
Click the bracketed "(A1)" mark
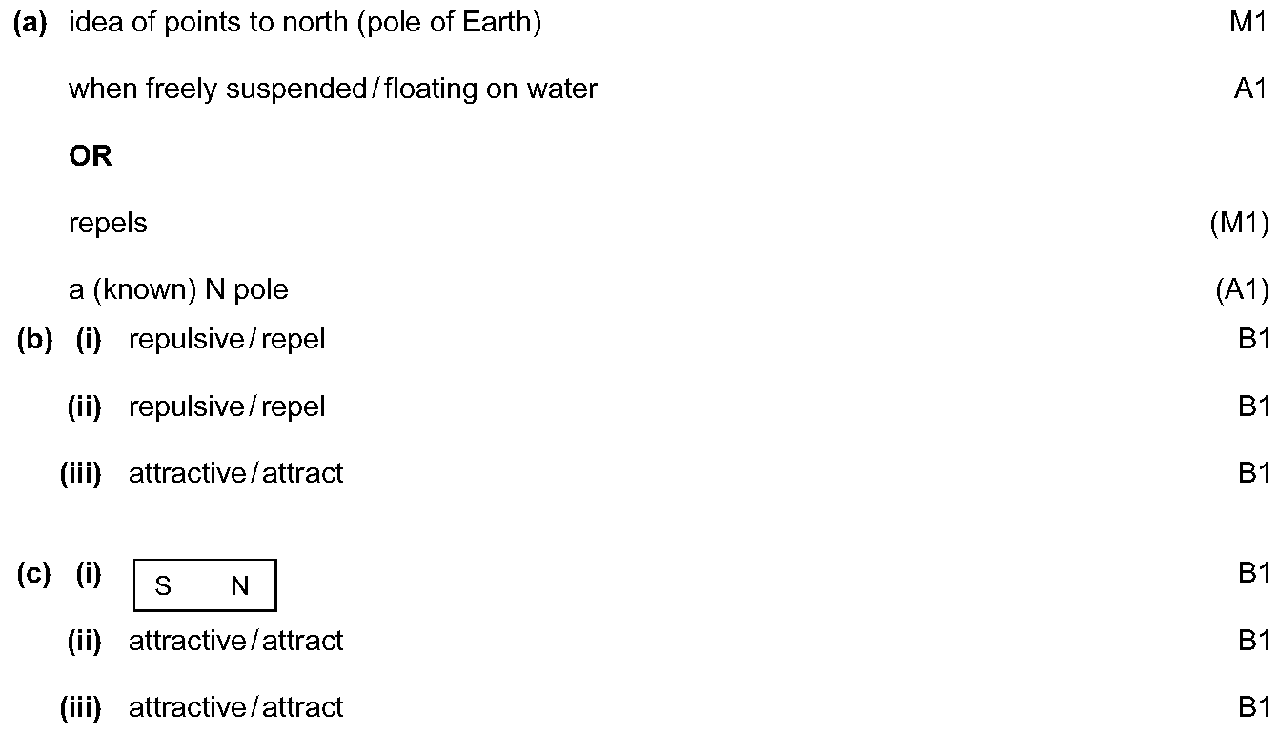point(1242,289)
